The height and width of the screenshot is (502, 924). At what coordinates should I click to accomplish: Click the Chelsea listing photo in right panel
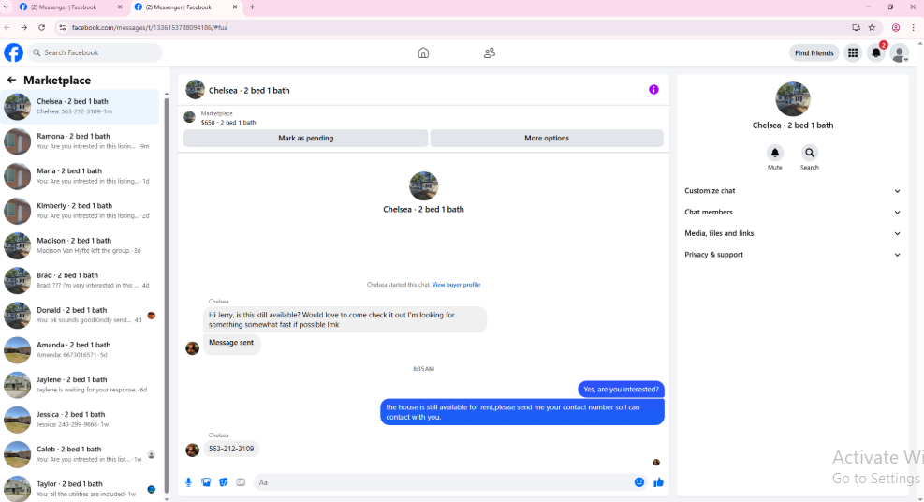[793, 99]
